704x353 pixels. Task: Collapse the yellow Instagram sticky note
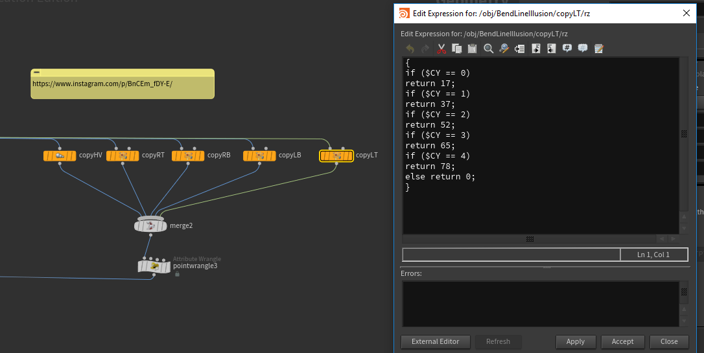37,73
